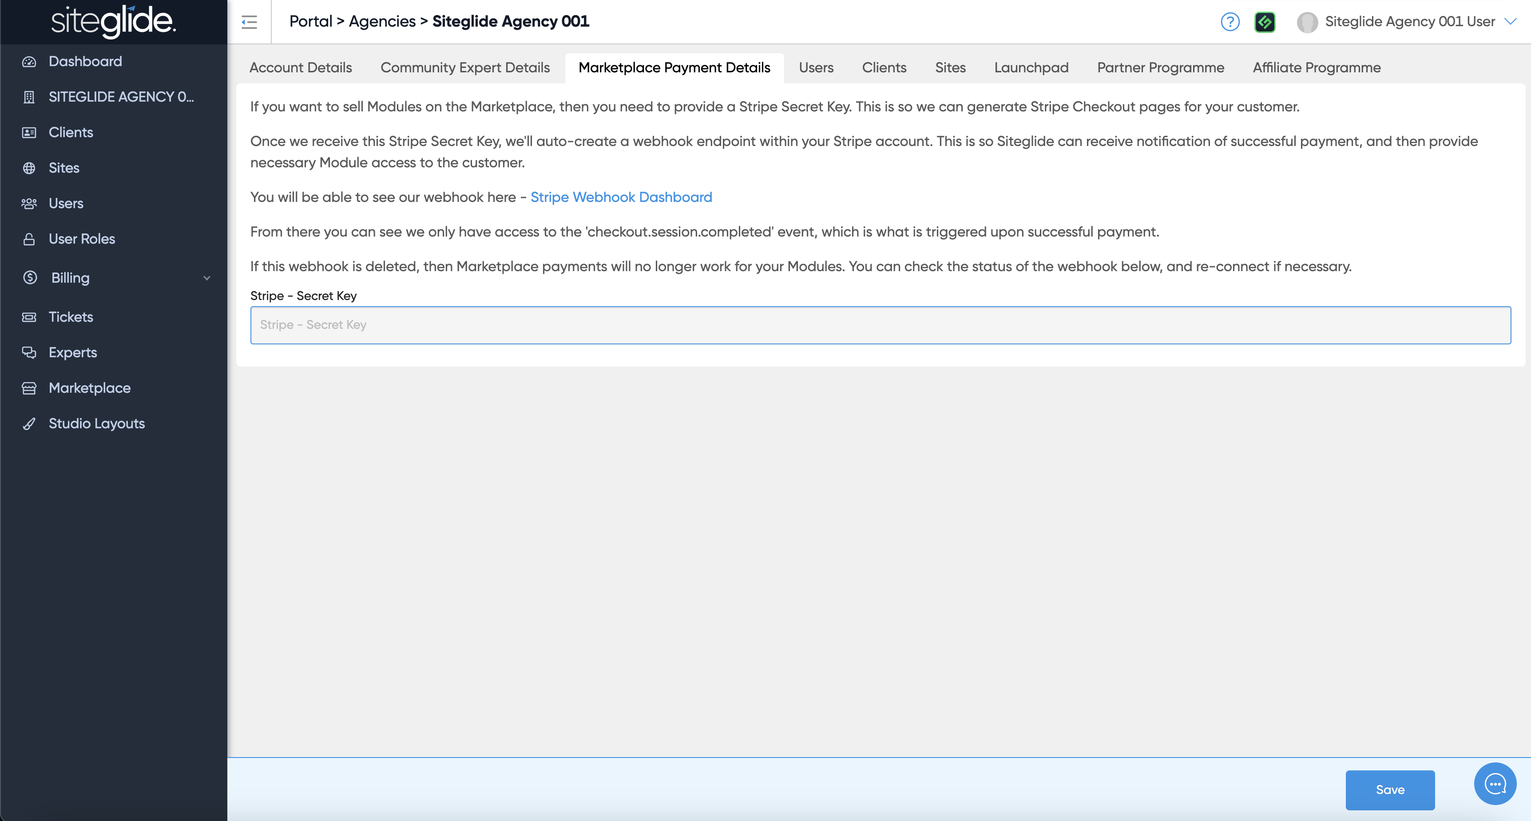The image size is (1531, 821).
Task: Open the help question mark icon
Action: point(1230,22)
